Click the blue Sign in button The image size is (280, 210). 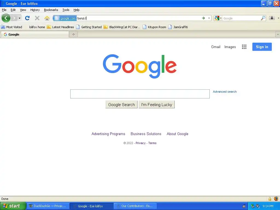pyautogui.click(x=262, y=47)
